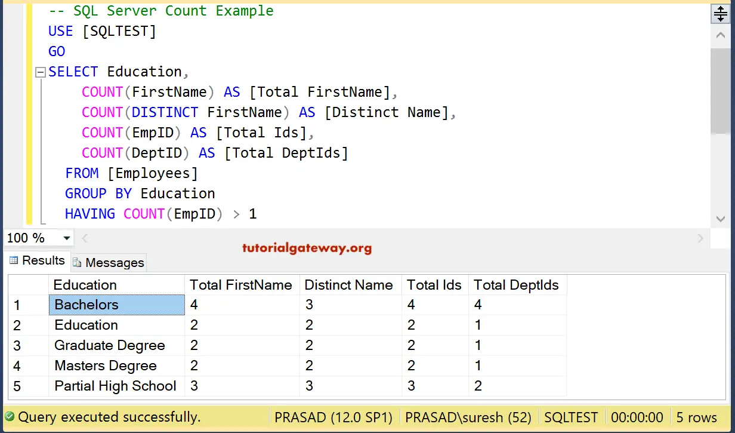
Task: Click the horizontal scrollbar right arrow
Action: tap(700, 238)
